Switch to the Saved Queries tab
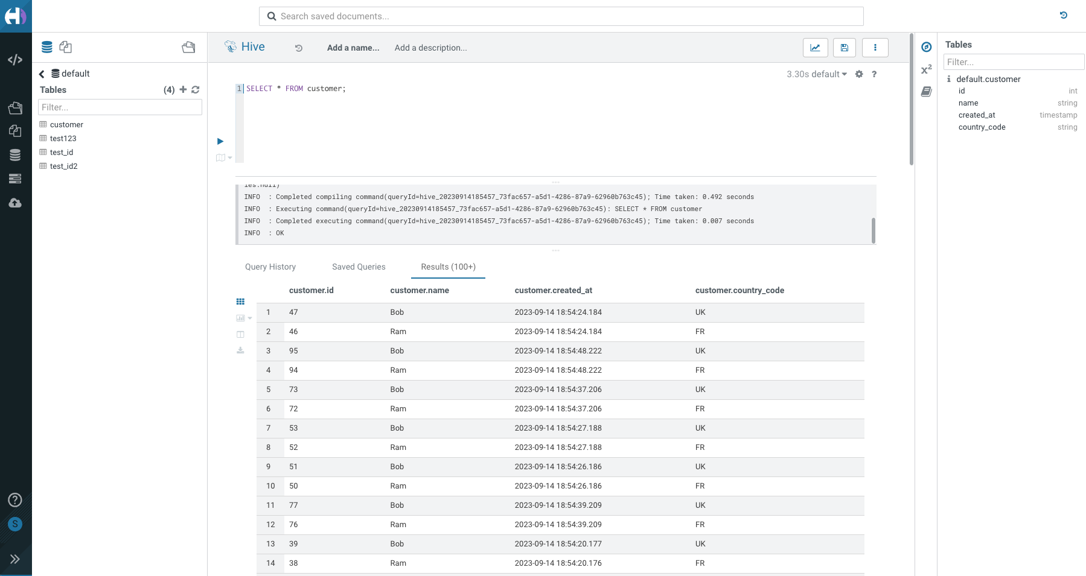Image resolution: width=1086 pixels, height=576 pixels. coord(359,267)
